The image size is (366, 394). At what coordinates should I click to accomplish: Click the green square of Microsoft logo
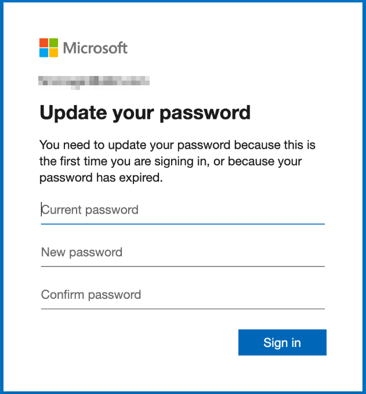53,43
